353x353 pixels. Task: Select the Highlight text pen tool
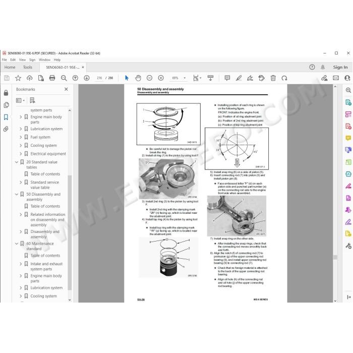coord(239,78)
